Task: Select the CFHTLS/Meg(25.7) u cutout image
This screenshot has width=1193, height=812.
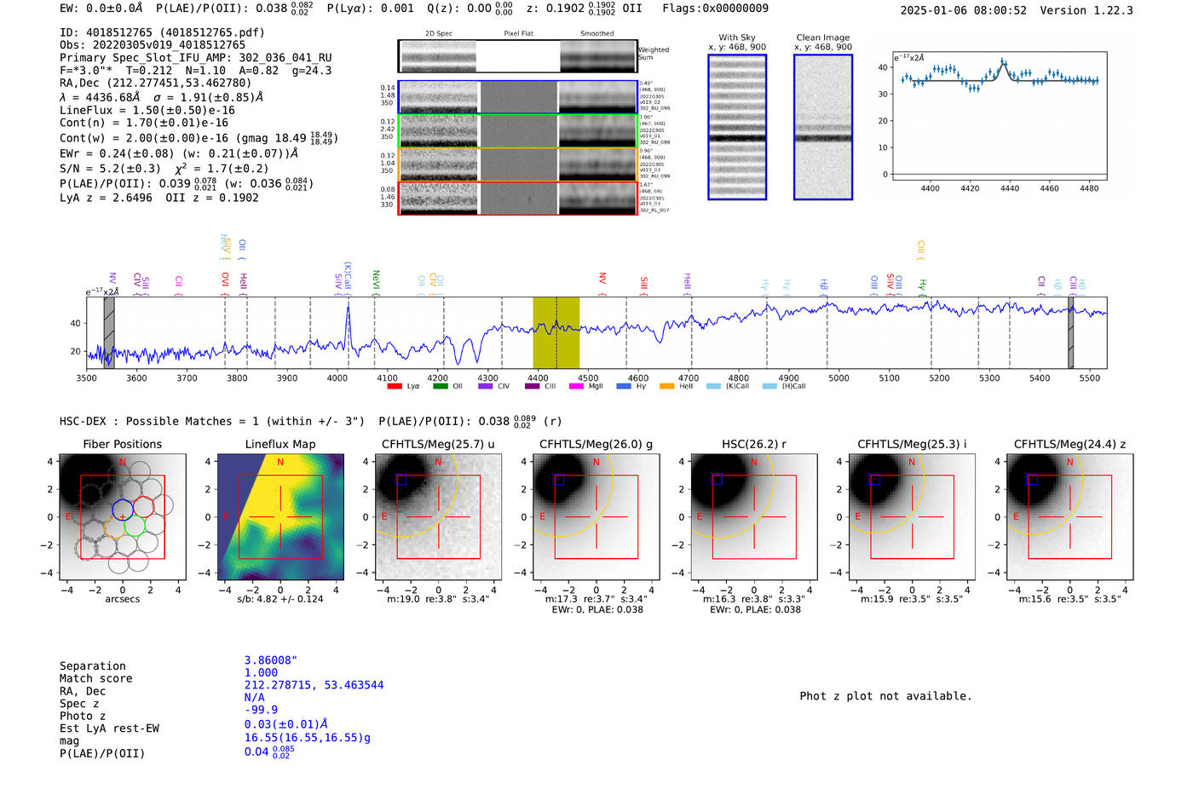Action: click(438, 516)
